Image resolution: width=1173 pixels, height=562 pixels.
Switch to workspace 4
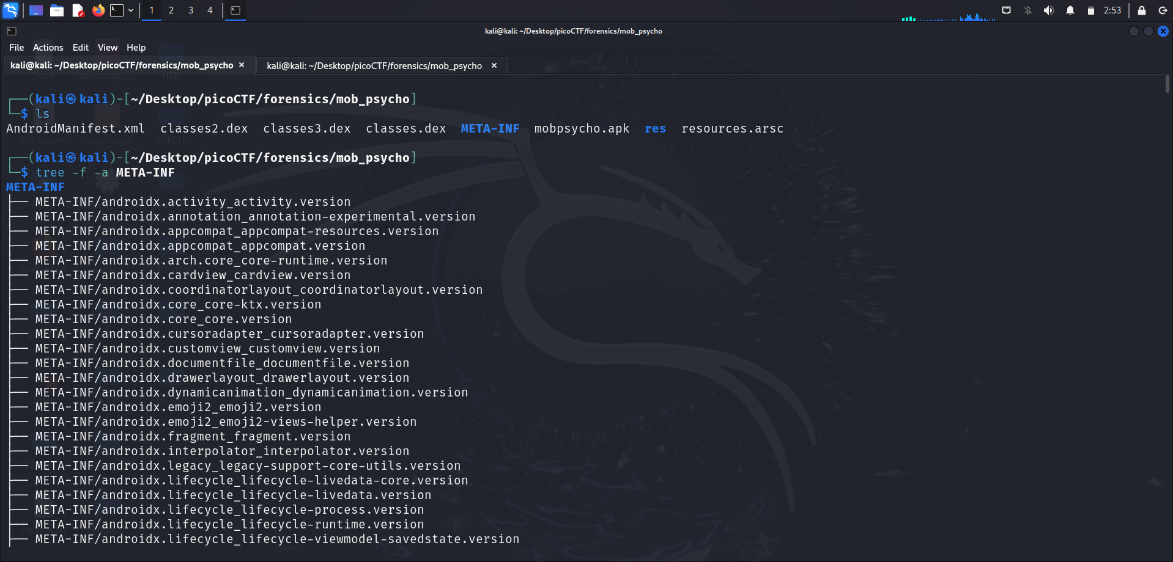[210, 10]
